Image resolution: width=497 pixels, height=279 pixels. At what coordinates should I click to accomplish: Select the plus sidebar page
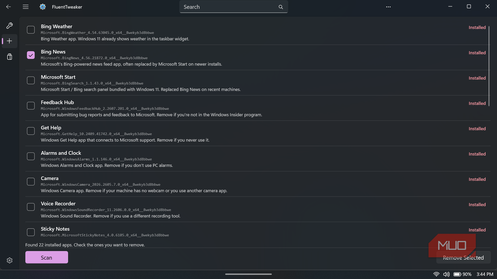[x=10, y=41]
